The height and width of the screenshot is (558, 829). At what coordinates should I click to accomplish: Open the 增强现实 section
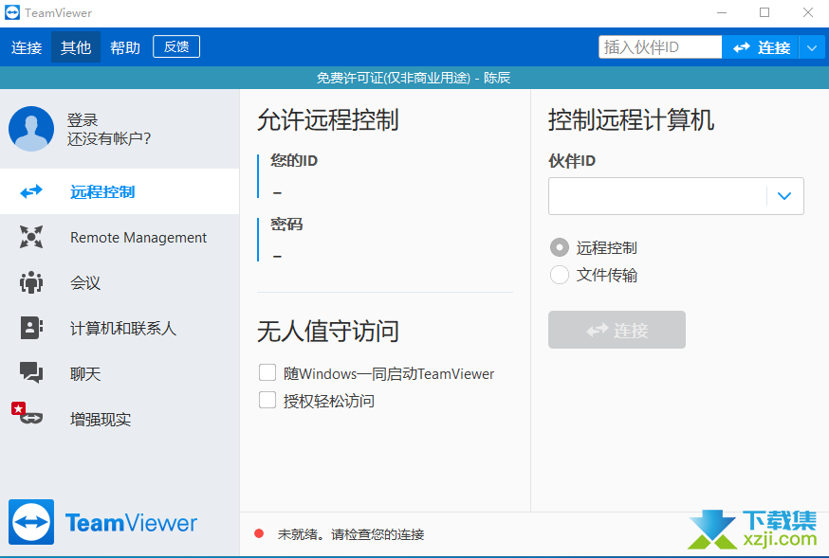120,419
